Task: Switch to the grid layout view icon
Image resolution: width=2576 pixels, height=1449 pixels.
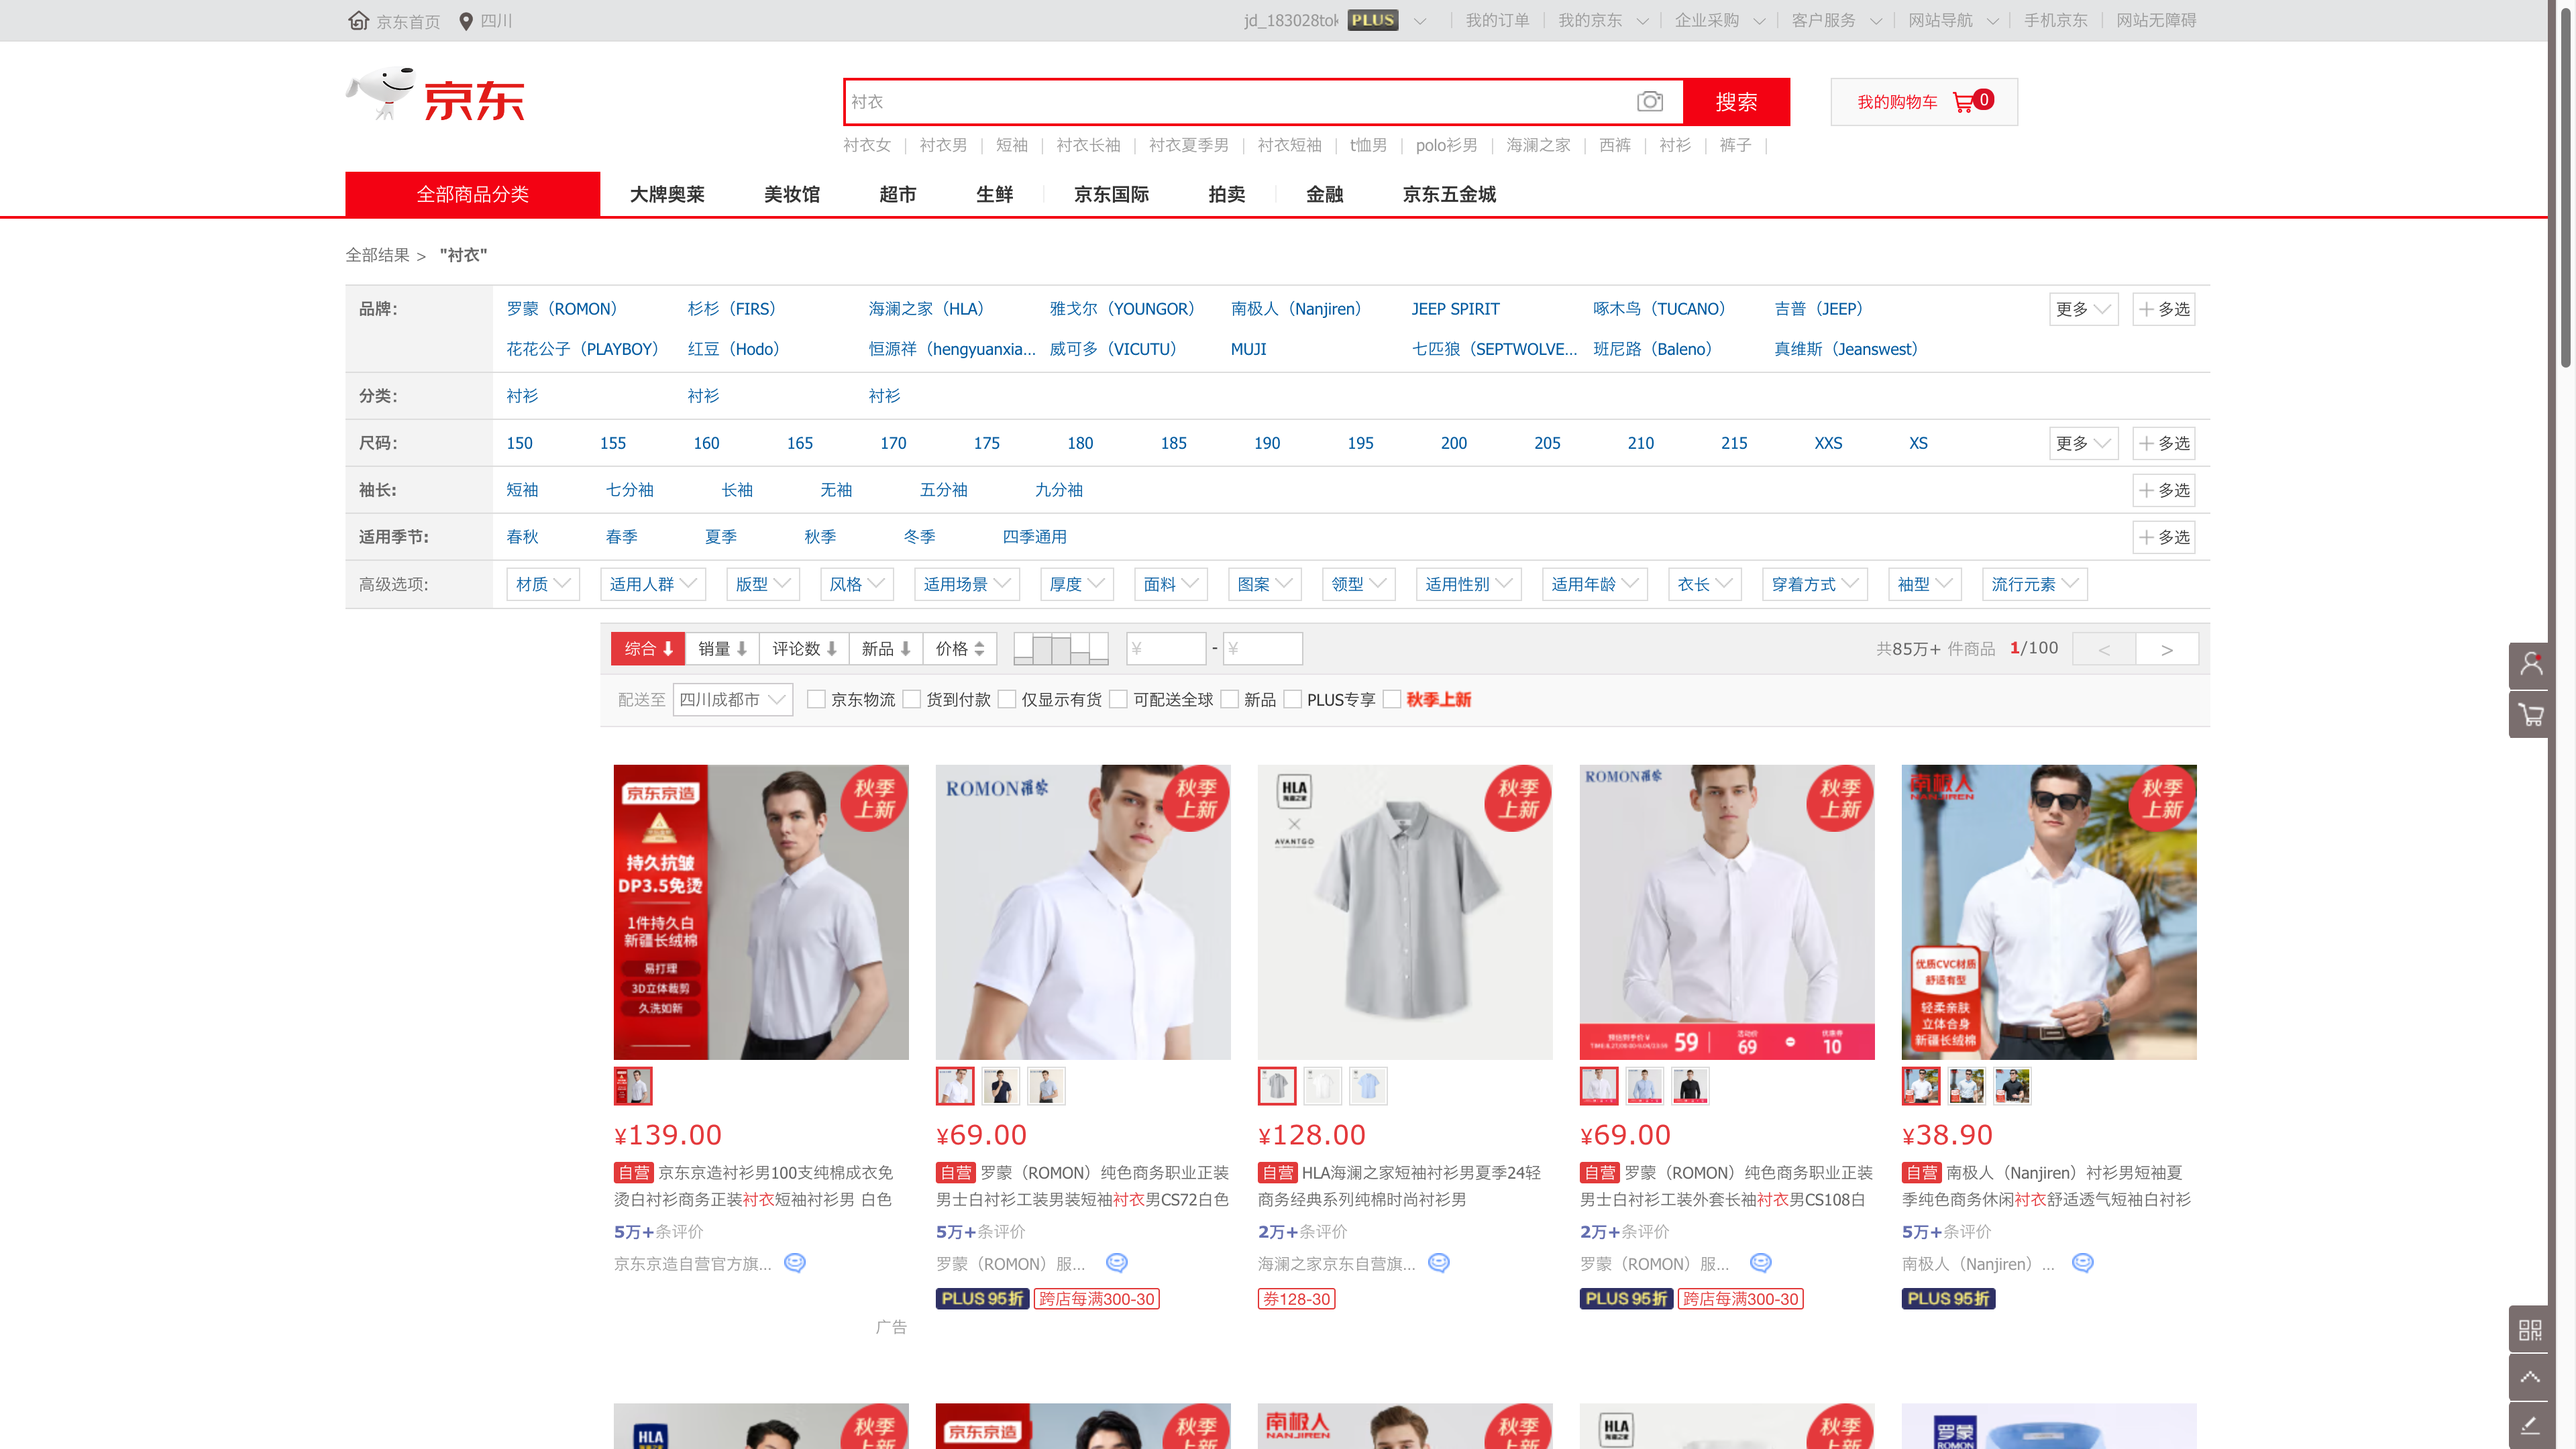Action: [x=1061, y=649]
